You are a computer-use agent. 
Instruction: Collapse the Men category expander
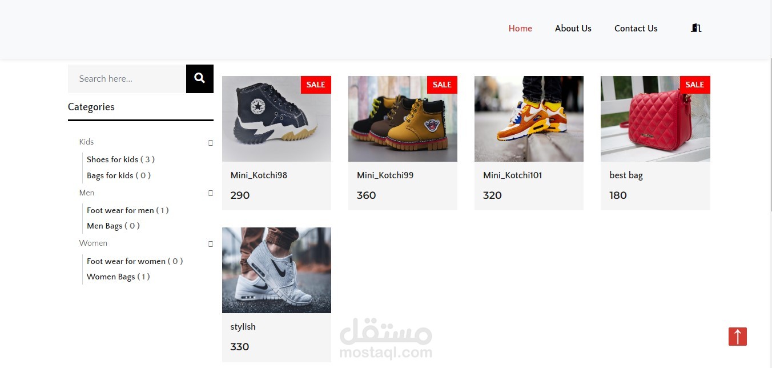point(211,193)
